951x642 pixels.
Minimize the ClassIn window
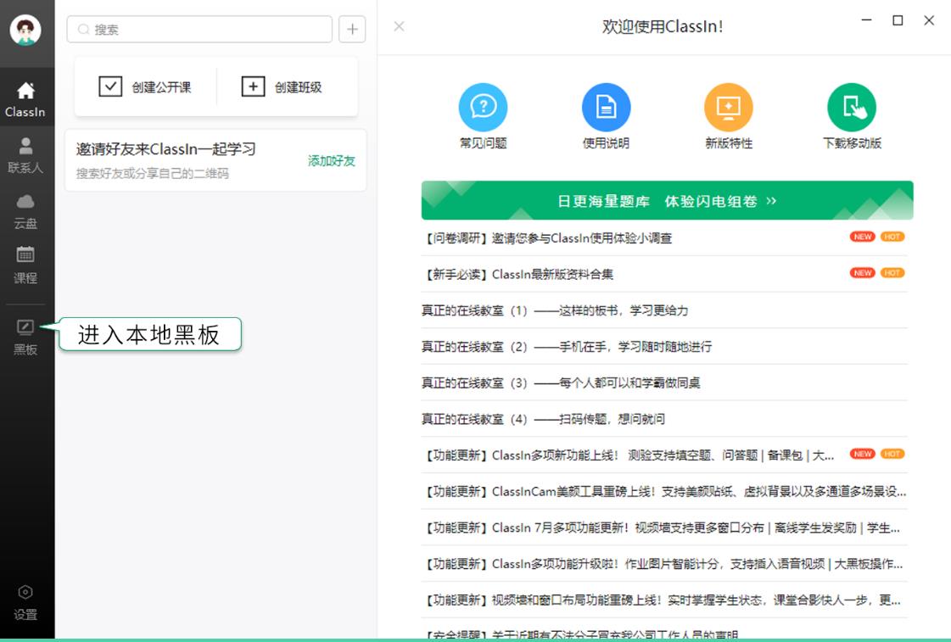click(867, 20)
